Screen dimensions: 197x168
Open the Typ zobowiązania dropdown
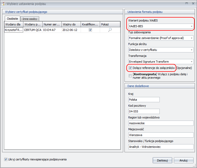(x=161, y=38)
